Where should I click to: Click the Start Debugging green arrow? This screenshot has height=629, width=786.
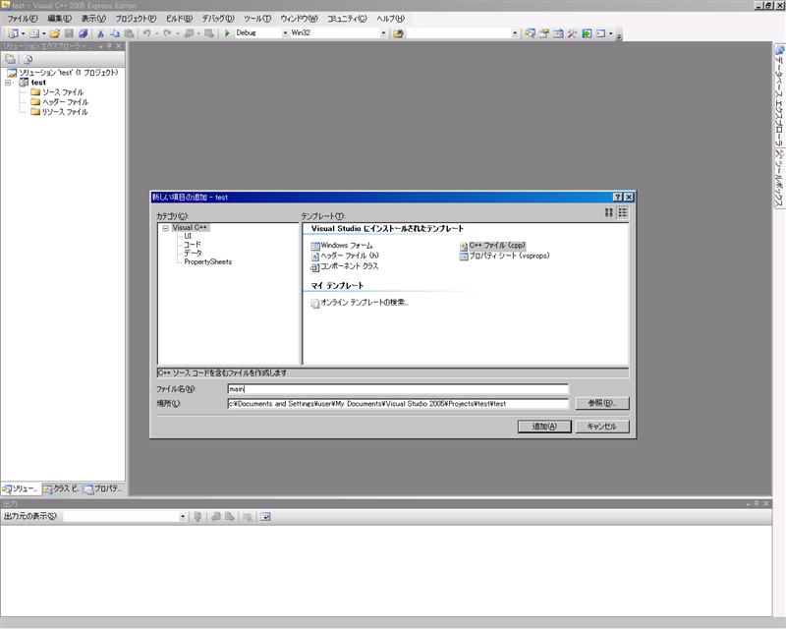[227, 33]
